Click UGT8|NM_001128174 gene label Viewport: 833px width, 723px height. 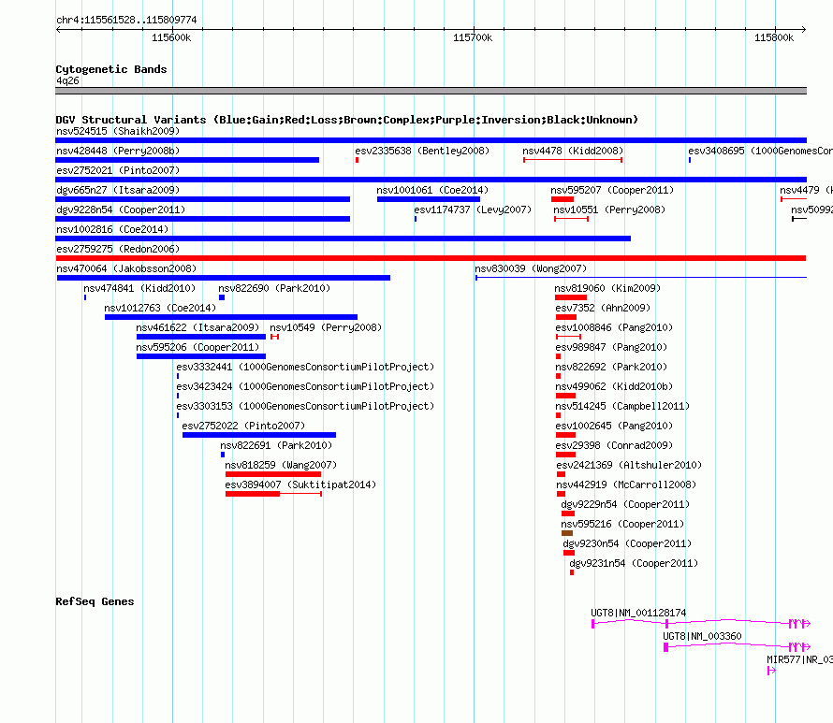click(638, 613)
